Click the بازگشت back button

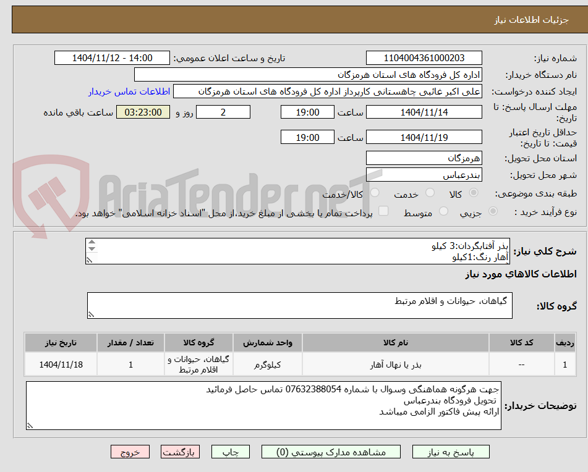pyautogui.click(x=180, y=452)
